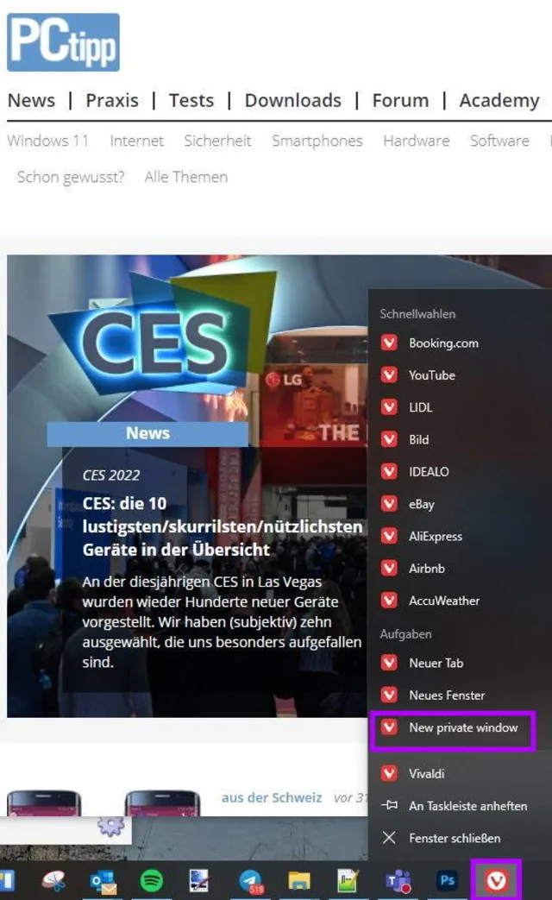The width and height of the screenshot is (552, 900).
Task: Open the Downloads navigation tab
Action: click(x=292, y=100)
